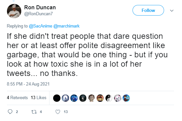Open the @SacAnime mention link
This screenshot has width=182, height=121.
[41, 26]
